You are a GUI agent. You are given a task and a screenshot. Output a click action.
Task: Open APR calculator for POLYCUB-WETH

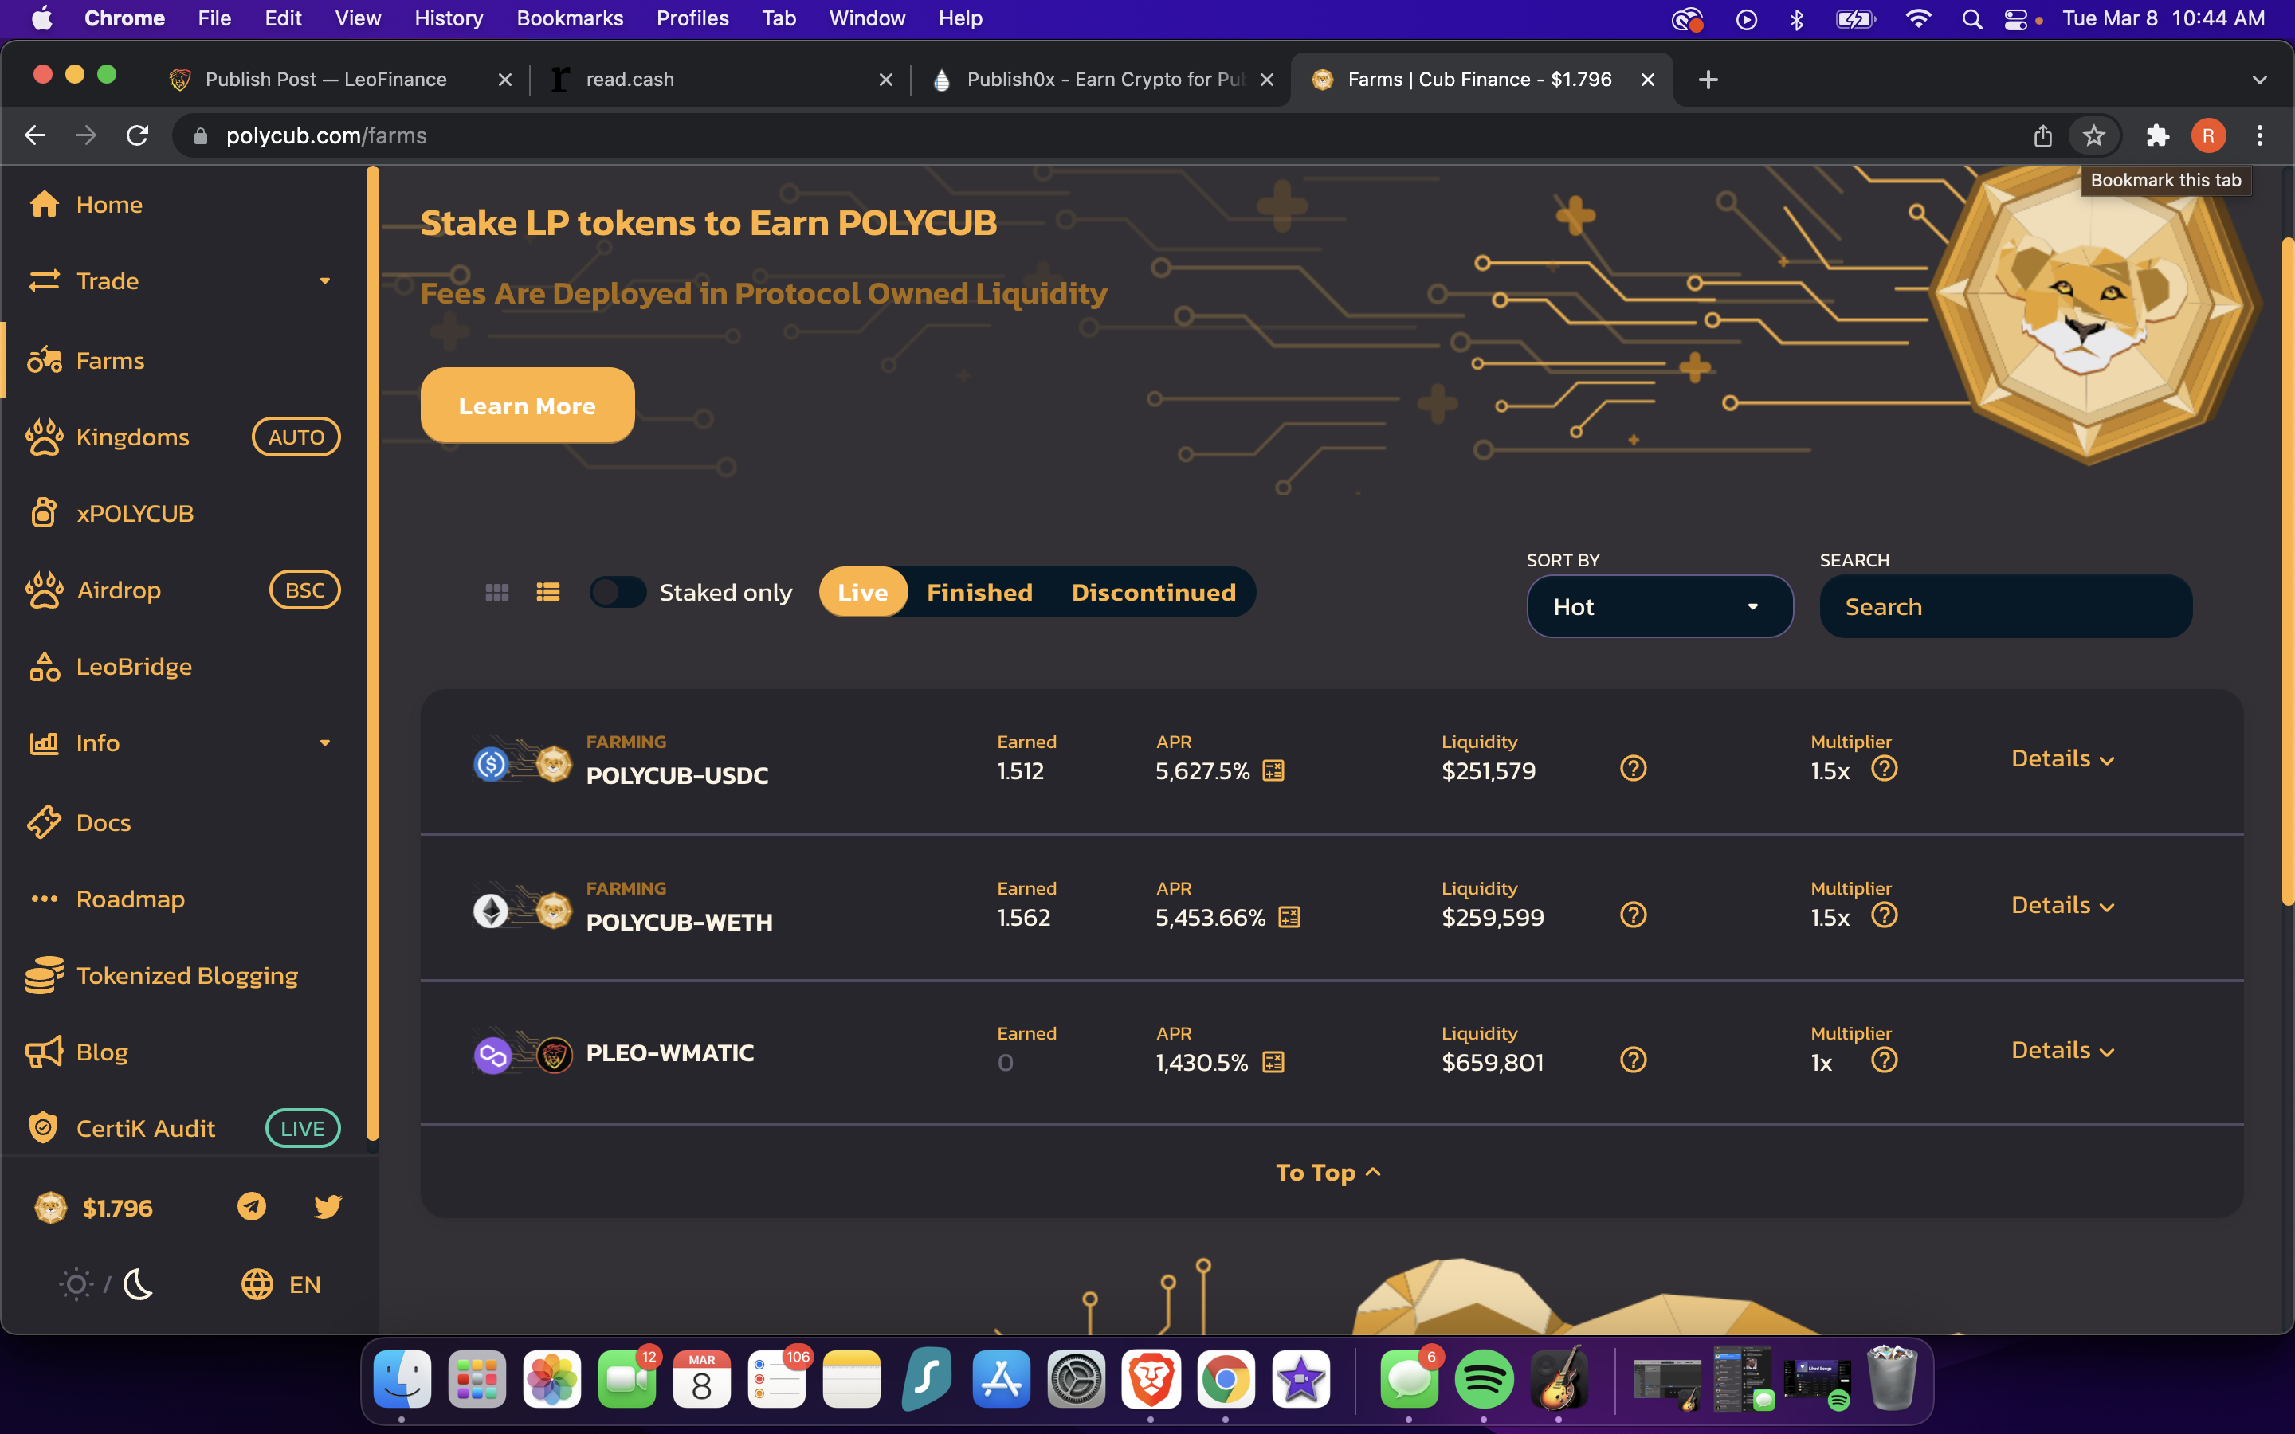(1290, 917)
